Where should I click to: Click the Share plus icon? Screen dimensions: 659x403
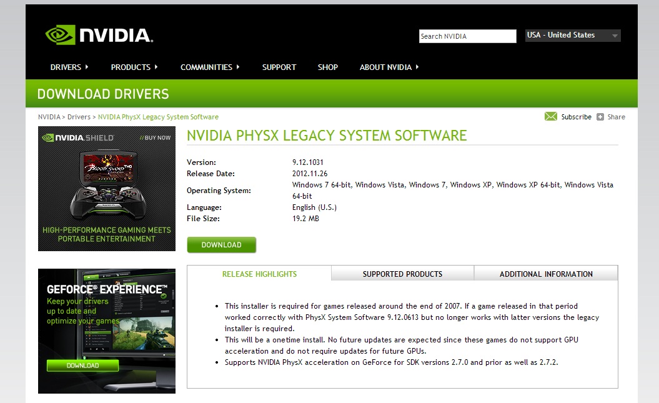tap(600, 117)
